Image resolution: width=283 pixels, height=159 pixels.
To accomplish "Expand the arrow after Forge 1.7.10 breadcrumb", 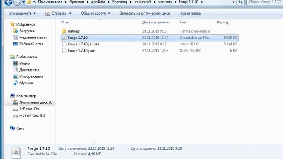I will tap(202, 2).
